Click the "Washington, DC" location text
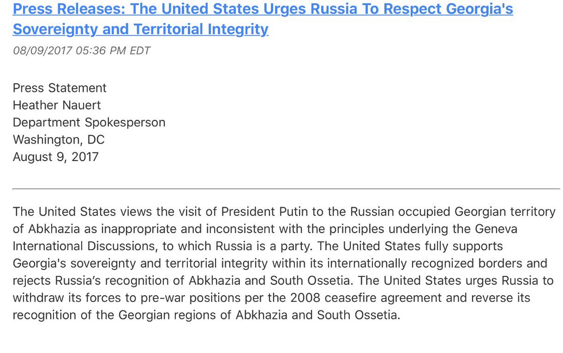The width and height of the screenshot is (563, 353). (x=59, y=139)
